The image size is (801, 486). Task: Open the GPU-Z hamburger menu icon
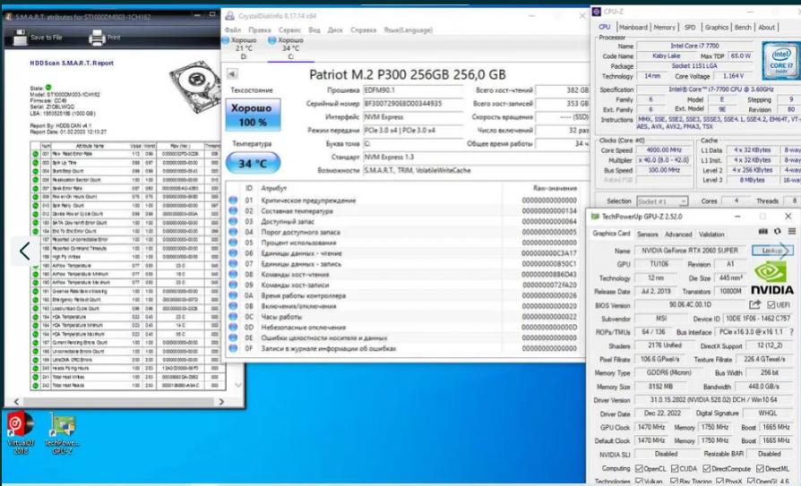pos(792,231)
